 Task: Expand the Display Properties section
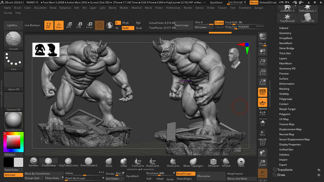pyautogui.click(x=290, y=145)
